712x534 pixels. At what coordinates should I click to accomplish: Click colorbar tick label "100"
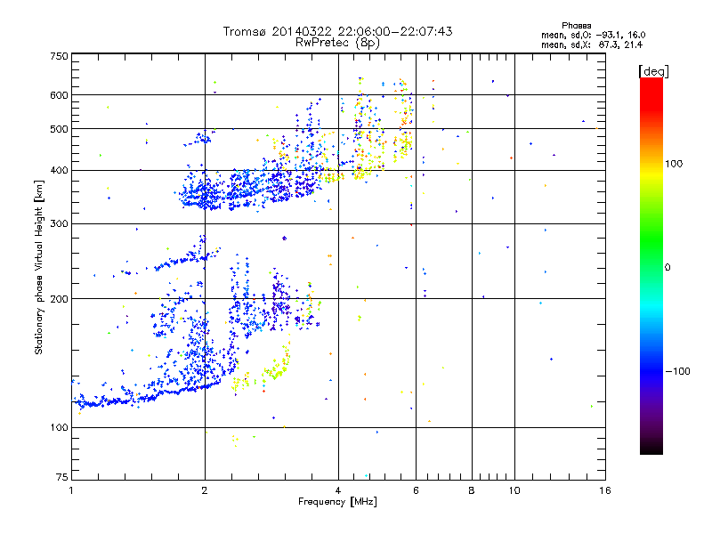(x=674, y=164)
